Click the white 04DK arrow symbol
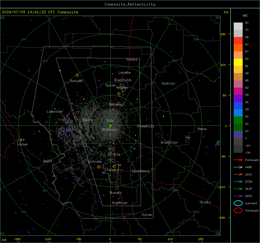The width and height of the screenshot is (260, 243). pyautogui.click(x=238, y=167)
